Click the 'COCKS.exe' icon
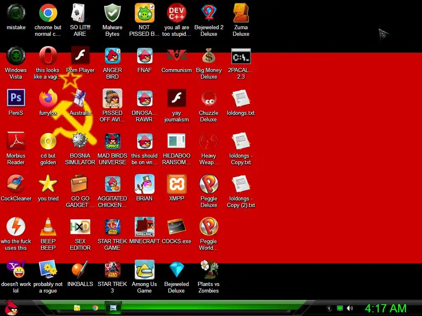Viewport: 422px width, 316px height. click(176, 227)
